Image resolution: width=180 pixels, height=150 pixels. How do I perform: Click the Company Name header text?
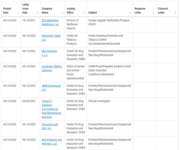[47, 10]
